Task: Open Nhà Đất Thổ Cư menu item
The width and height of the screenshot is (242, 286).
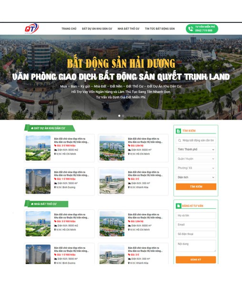Action: click(x=128, y=29)
